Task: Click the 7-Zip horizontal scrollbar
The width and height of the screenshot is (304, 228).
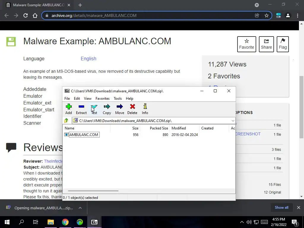Action: click(x=93, y=191)
